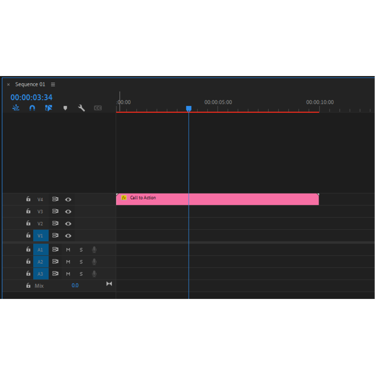Close the Sequence 01 tab

click(8, 84)
